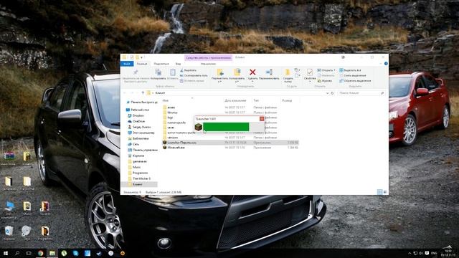
Task: Switch to large icons view in status bar
Action: 385,192
